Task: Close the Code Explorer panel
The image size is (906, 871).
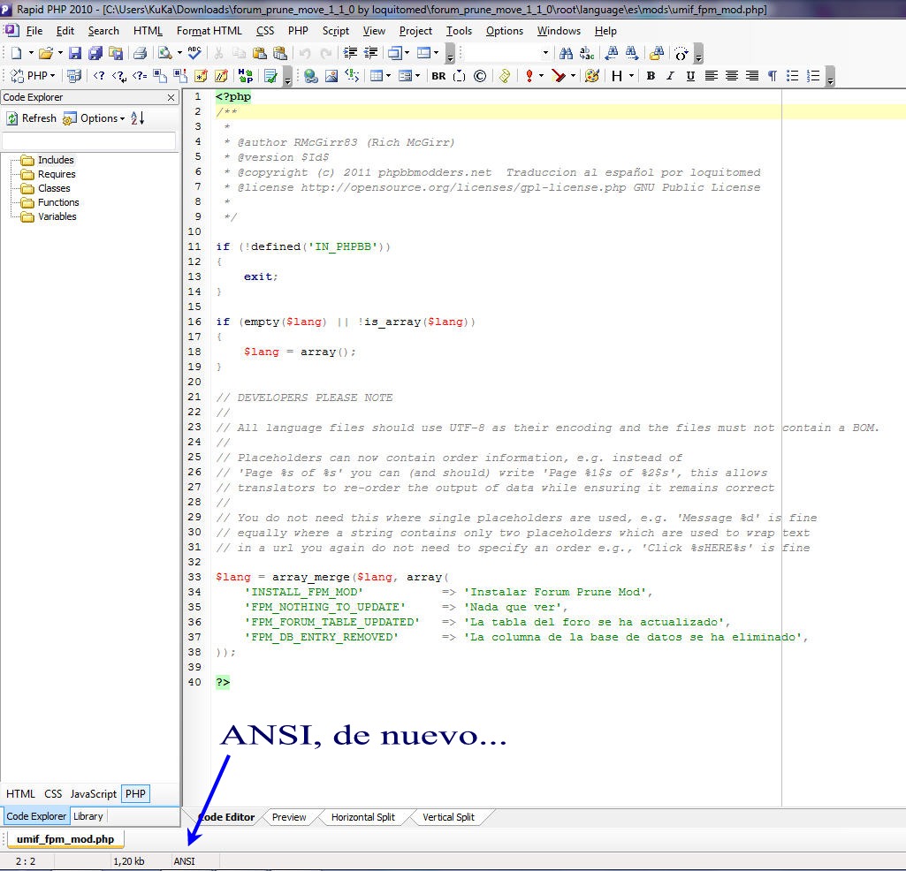Action: pyautogui.click(x=171, y=97)
